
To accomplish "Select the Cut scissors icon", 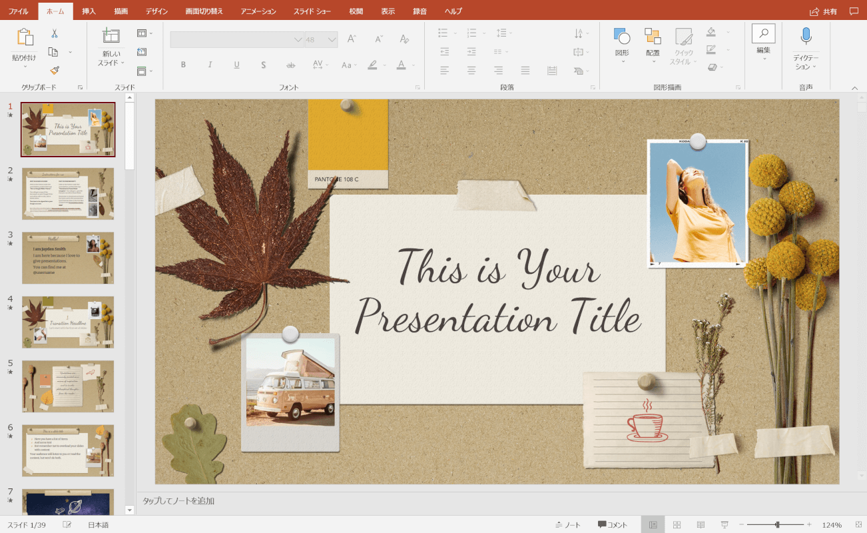I will click(54, 34).
